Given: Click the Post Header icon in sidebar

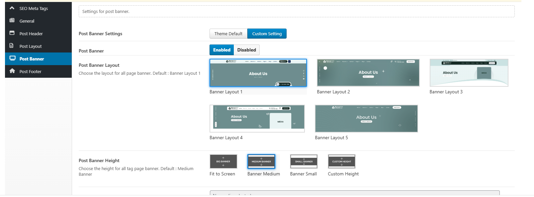Looking at the screenshot, I should (12, 33).
